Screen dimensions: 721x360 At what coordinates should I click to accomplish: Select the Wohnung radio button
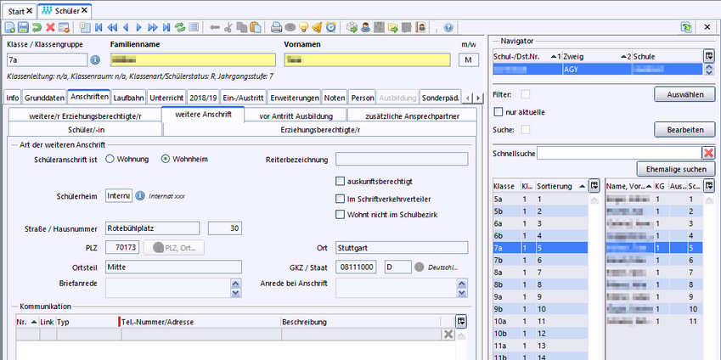tap(110, 159)
